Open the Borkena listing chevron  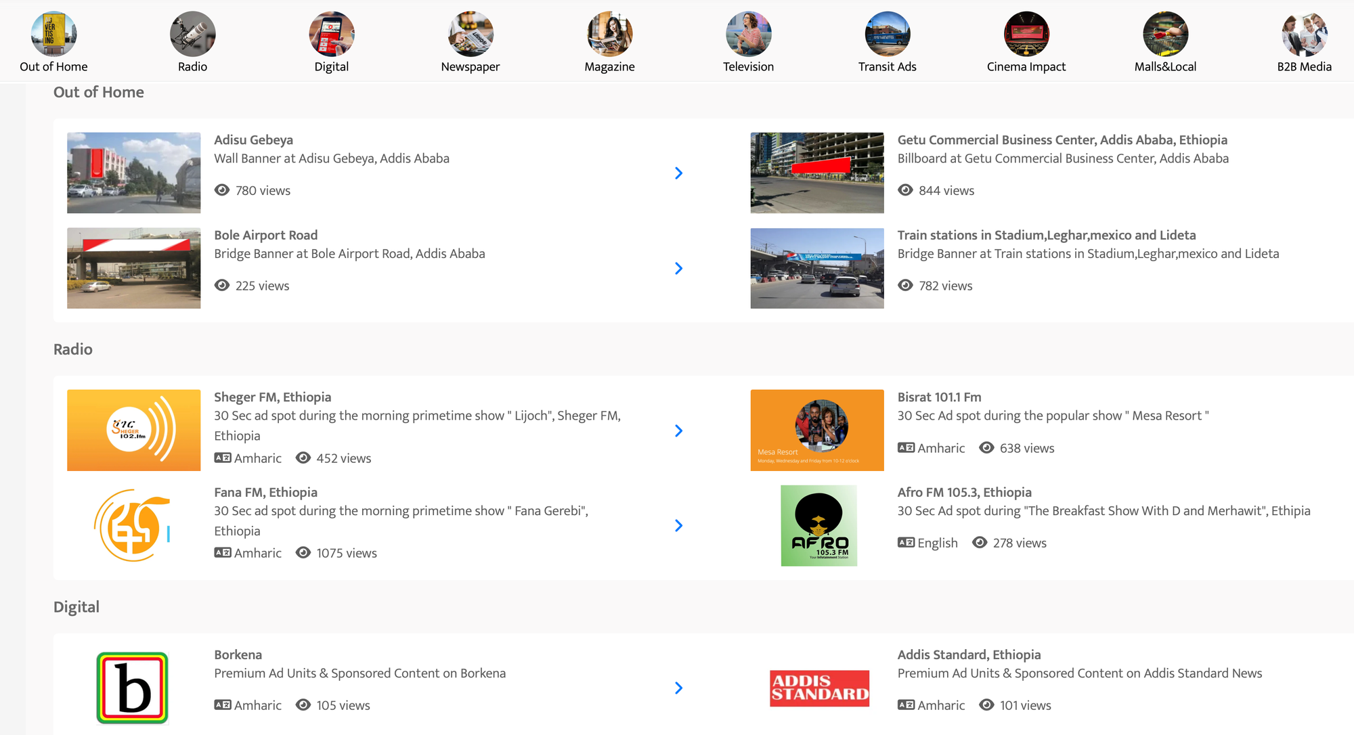678,688
